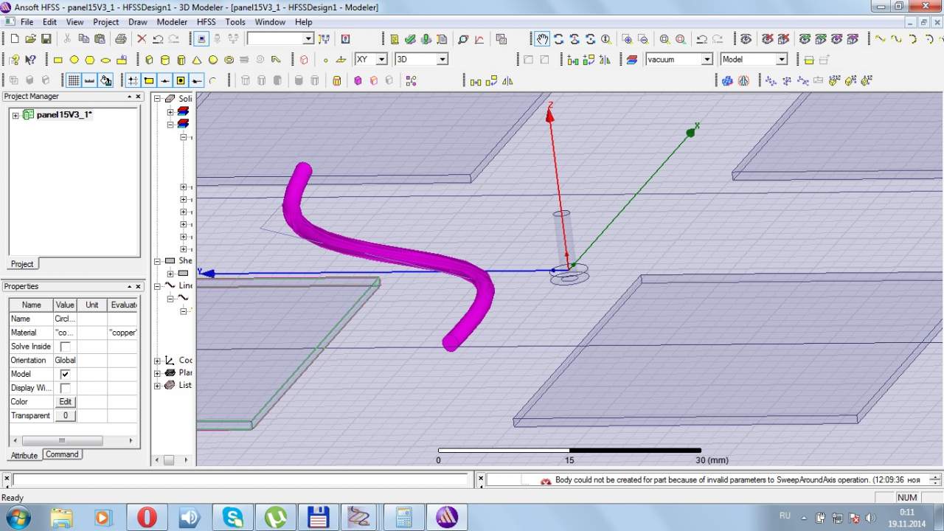Click the Draw cylinder tool icon
This screenshot has height=531, width=944.
coord(165,60)
